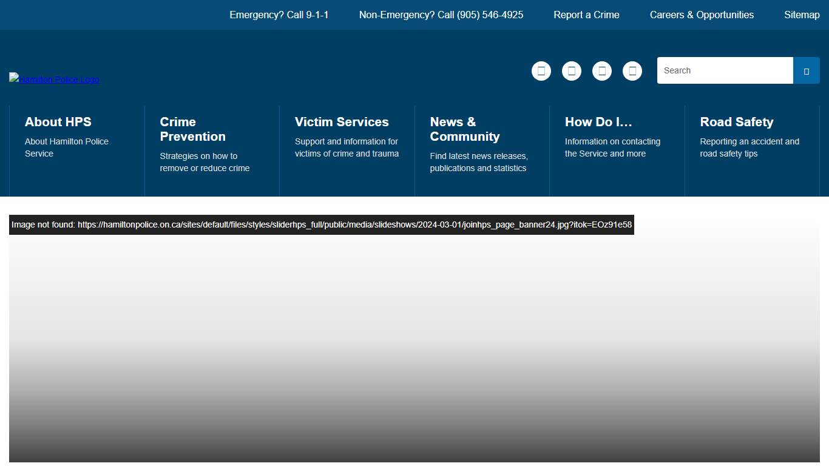Click the missing banner image placeholder text
The width and height of the screenshot is (829, 466).
pos(322,225)
